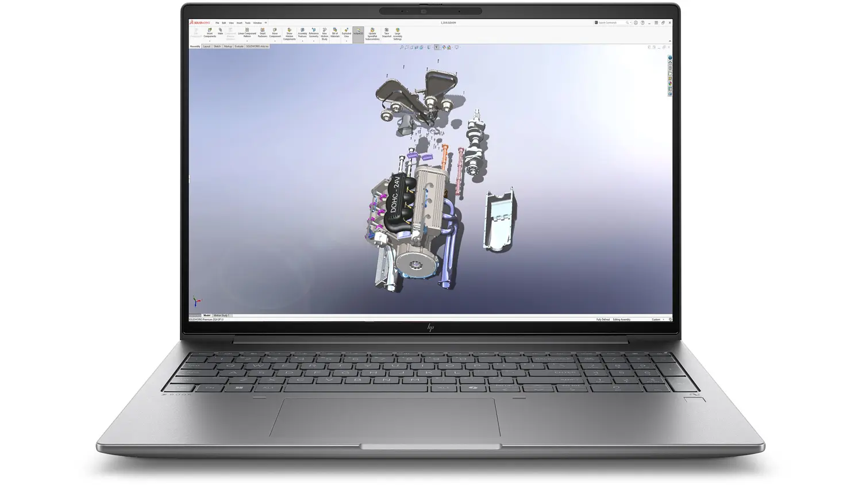Start a New Motion Study
Image resolution: width=862 pixels, height=485 pixels.
tap(324, 34)
